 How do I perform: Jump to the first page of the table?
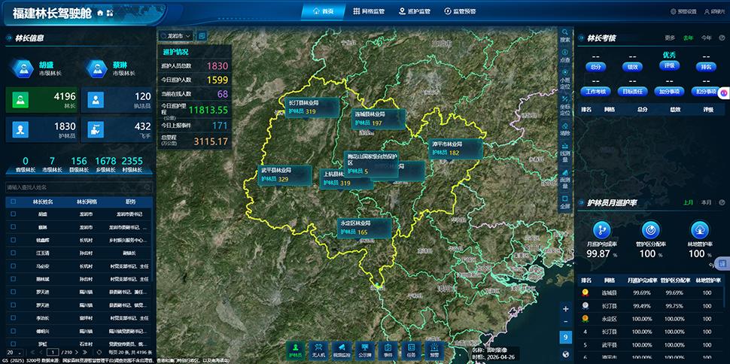click(x=32, y=353)
